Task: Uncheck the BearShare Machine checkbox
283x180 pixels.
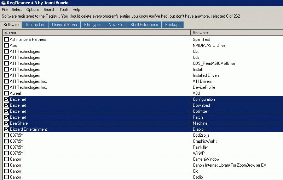Action: (6, 123)
